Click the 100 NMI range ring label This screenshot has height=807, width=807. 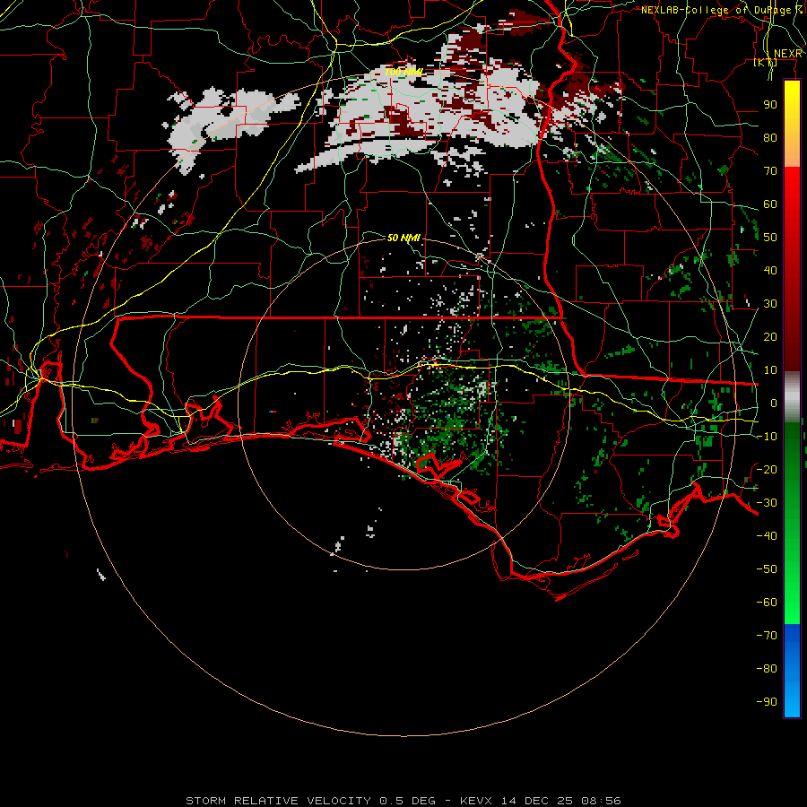point(403,72)
